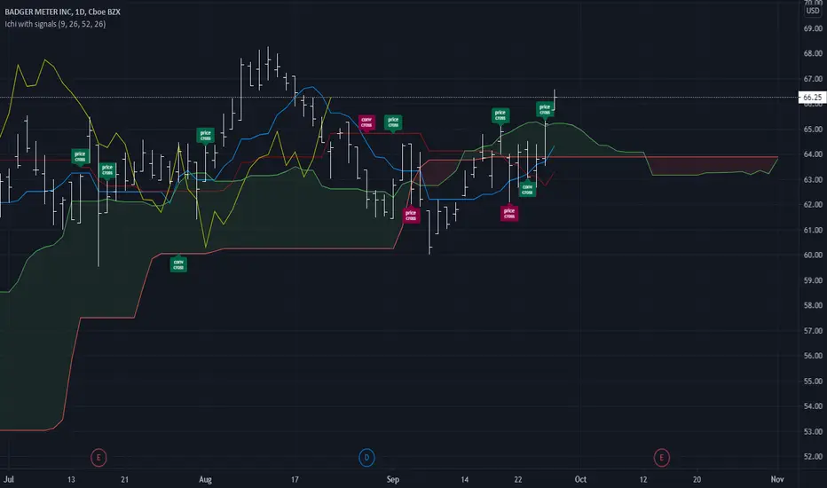The image size is (827, 488).
Task: Click the 65.00 price axis label
Action: 813,130
